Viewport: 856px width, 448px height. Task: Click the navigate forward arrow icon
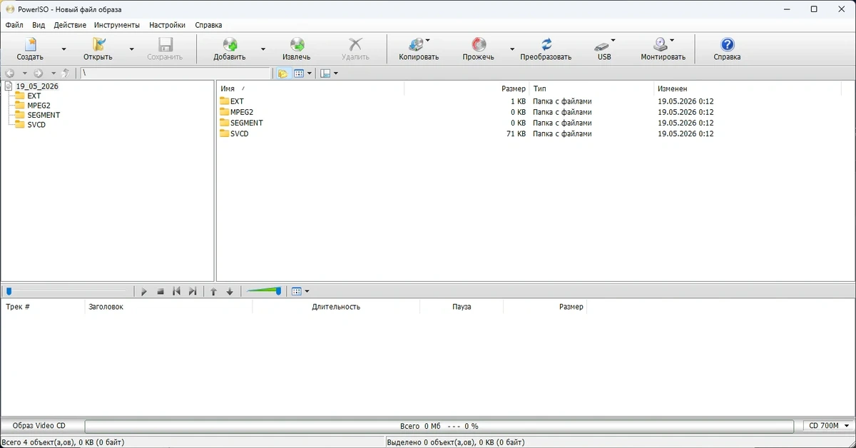(x=39, y=73)
